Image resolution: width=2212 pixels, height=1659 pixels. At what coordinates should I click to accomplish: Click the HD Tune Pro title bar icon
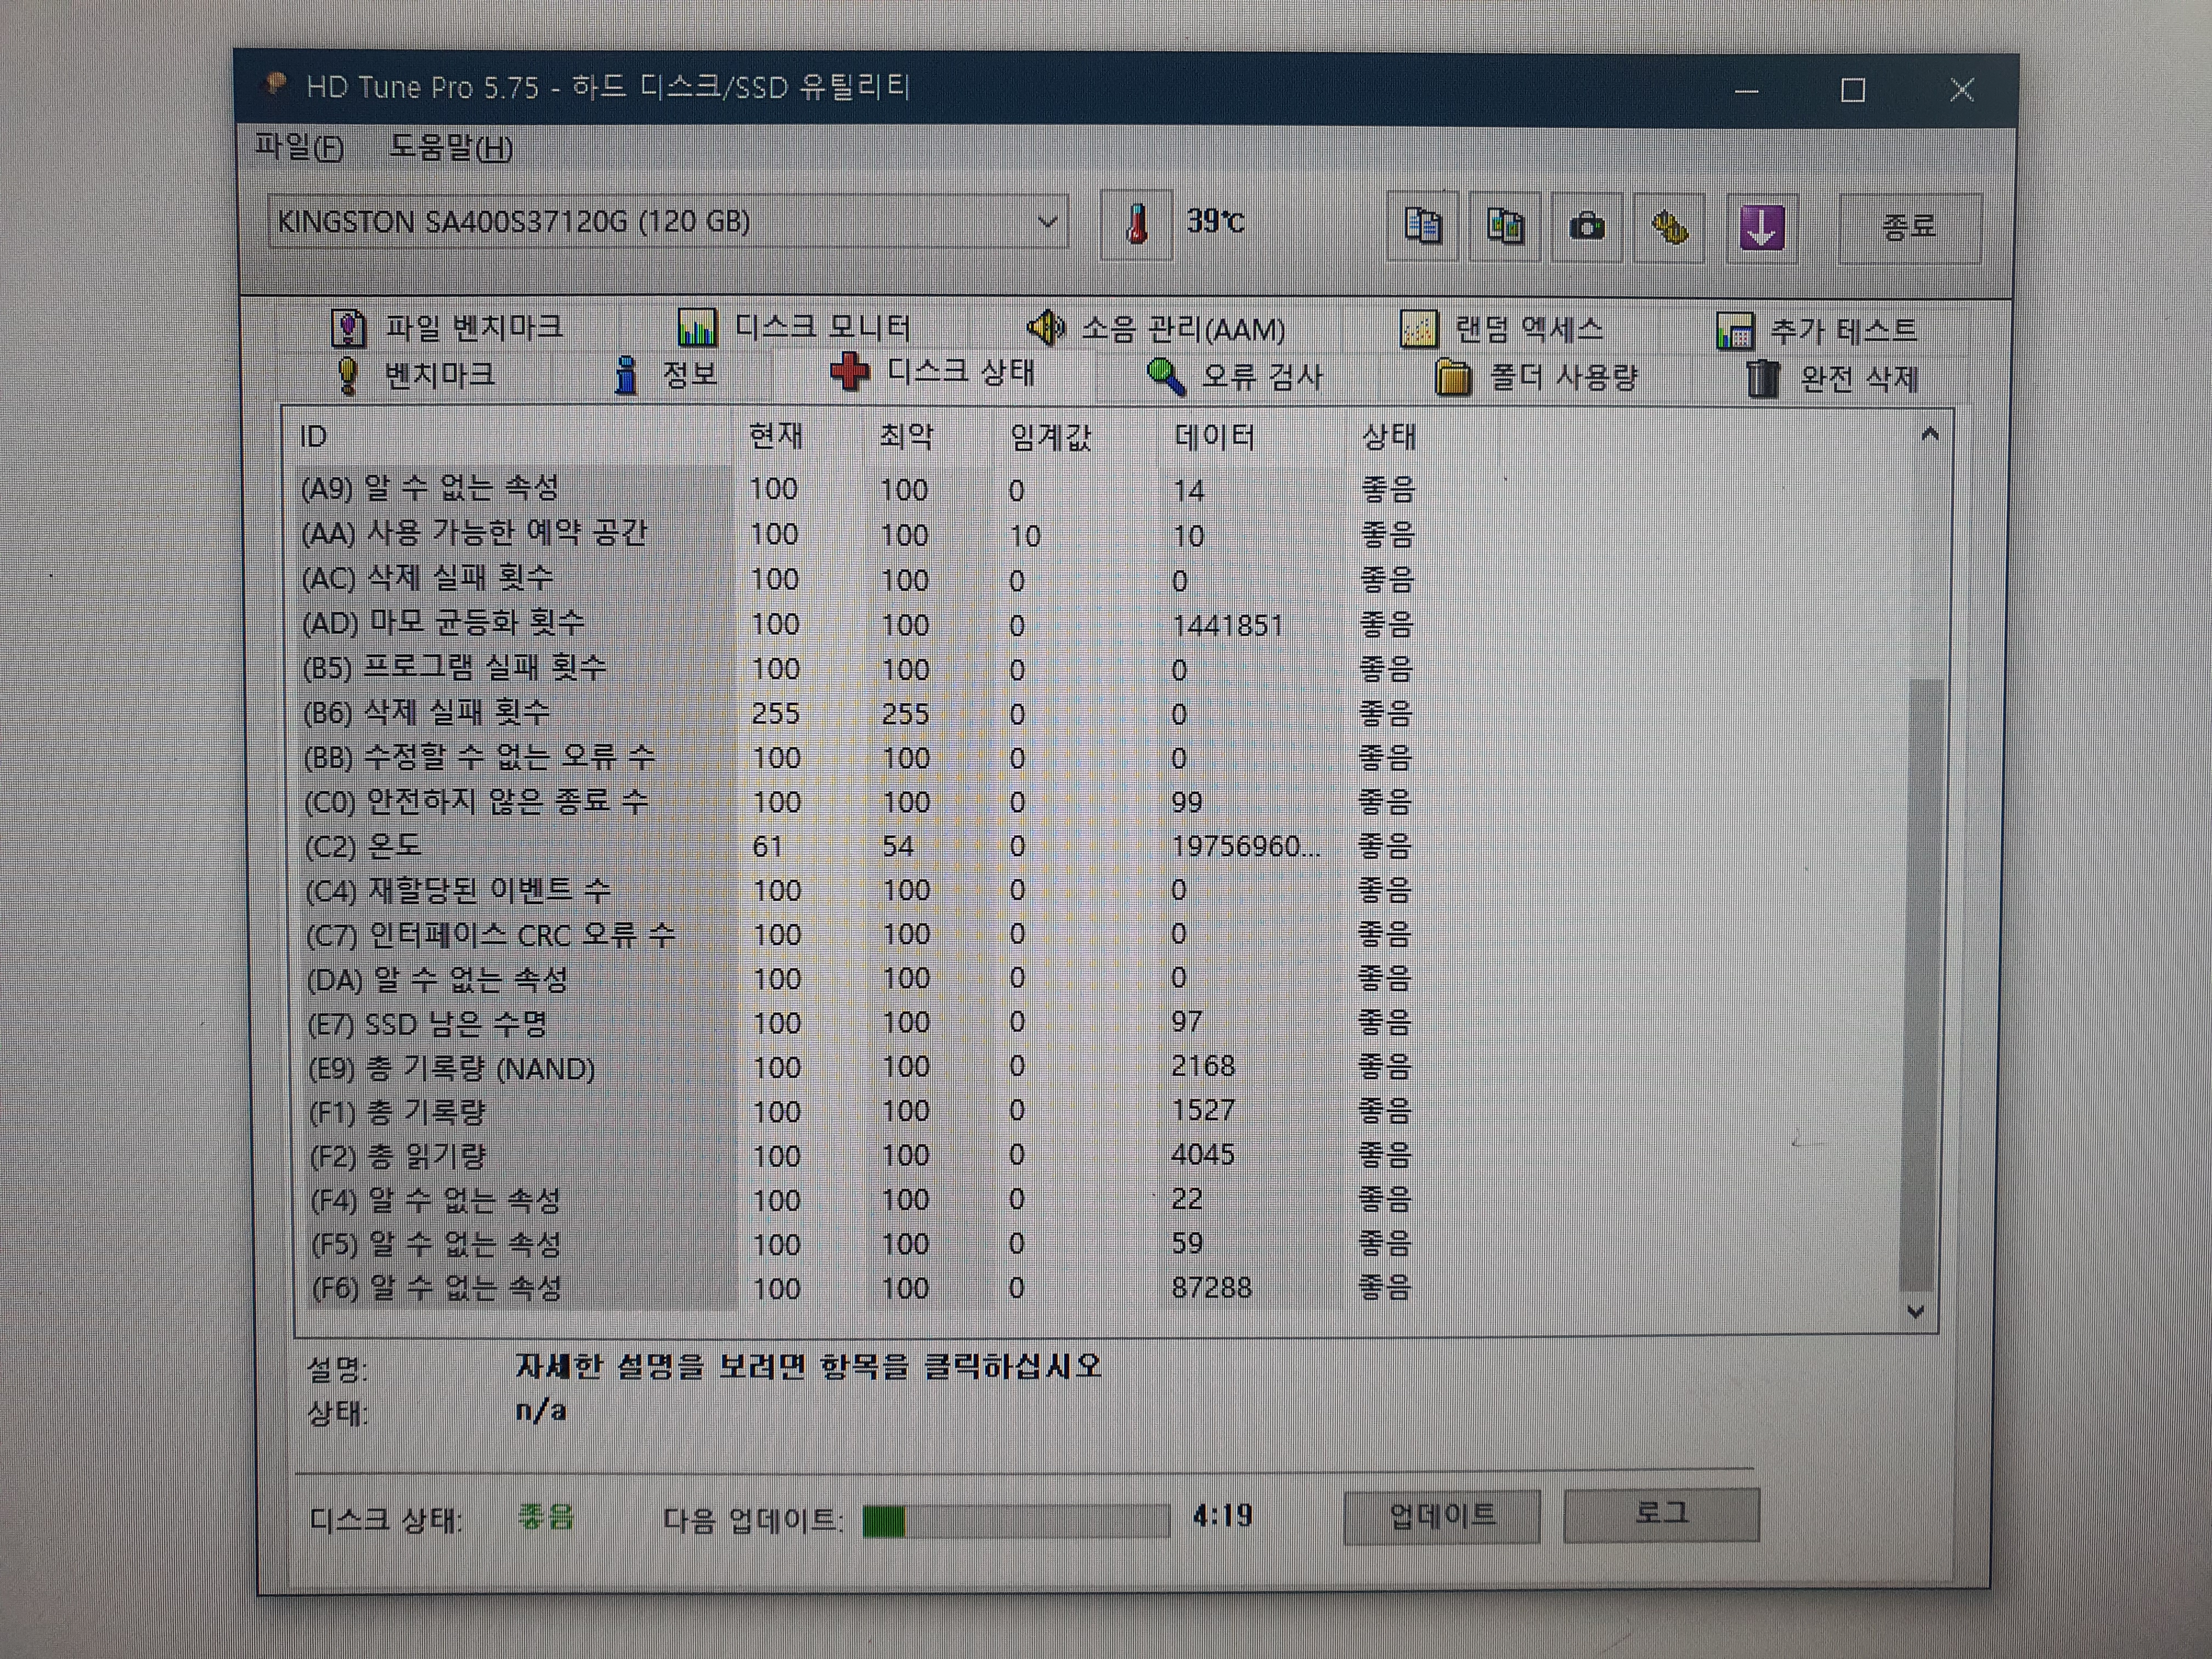coord(275,85)
